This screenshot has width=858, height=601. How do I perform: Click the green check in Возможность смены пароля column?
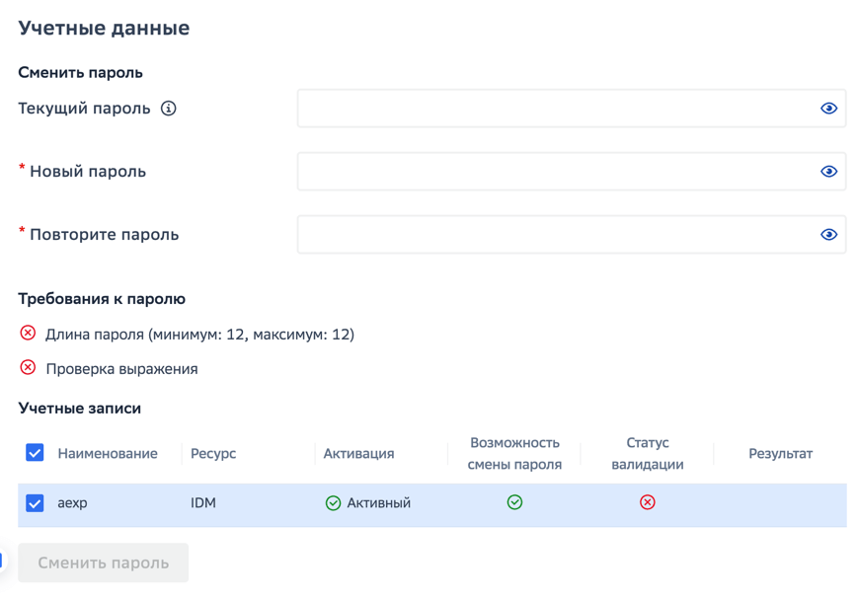[514, 502]
